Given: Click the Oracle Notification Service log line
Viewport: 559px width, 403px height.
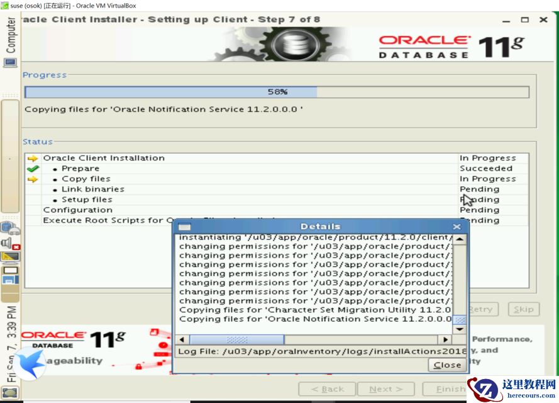Looking at the screenshot, I should pos(316,319).
